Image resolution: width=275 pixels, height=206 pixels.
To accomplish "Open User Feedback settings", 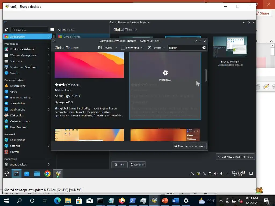I will [27, 127].
